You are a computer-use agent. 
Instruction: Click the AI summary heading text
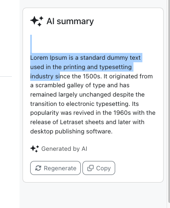[x=70, y=21]
